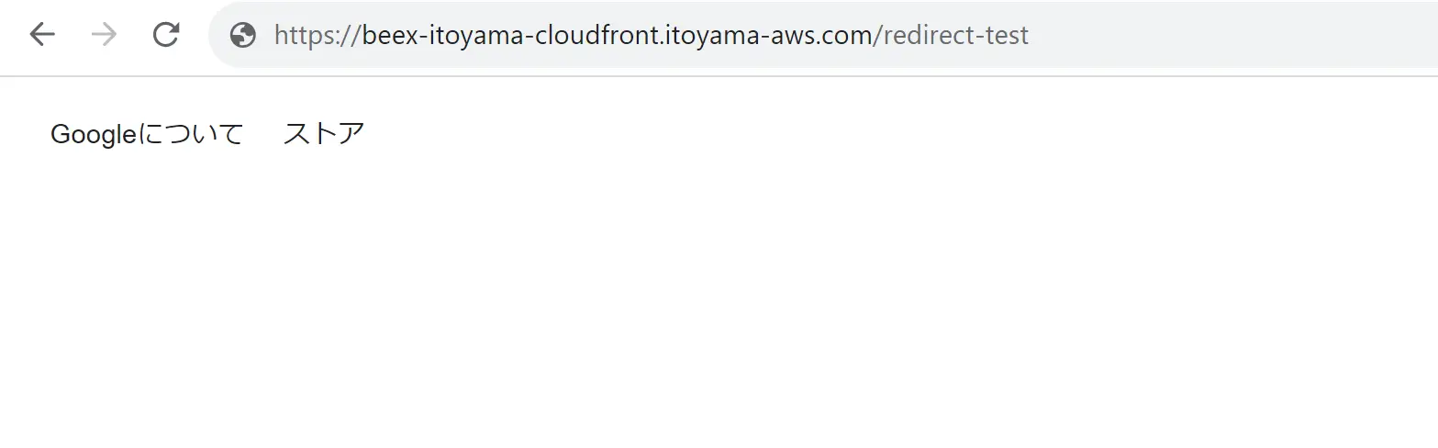Open the ストア link
This screenshot has width=1438, height=448.
[x=324, y=134]
